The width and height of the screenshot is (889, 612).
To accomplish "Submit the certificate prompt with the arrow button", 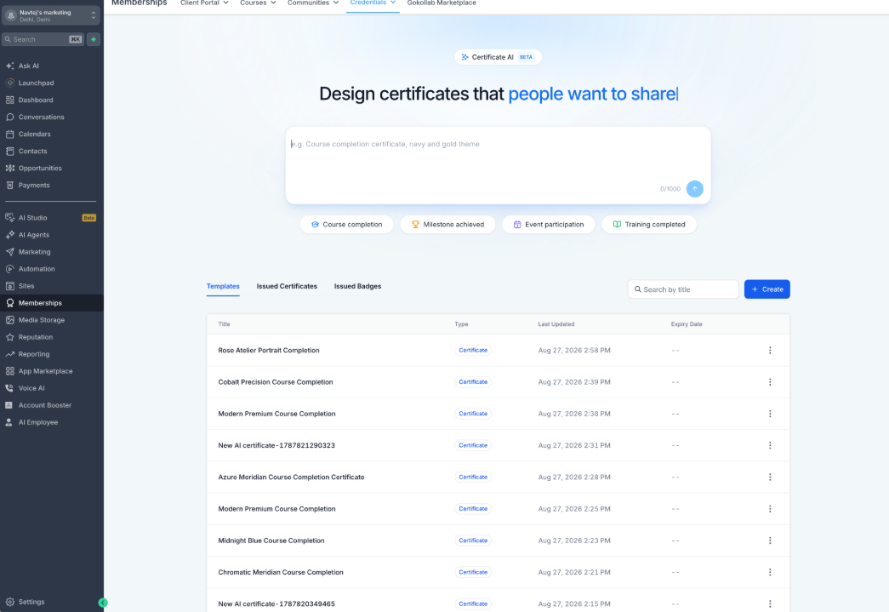I will pos(694,189).
